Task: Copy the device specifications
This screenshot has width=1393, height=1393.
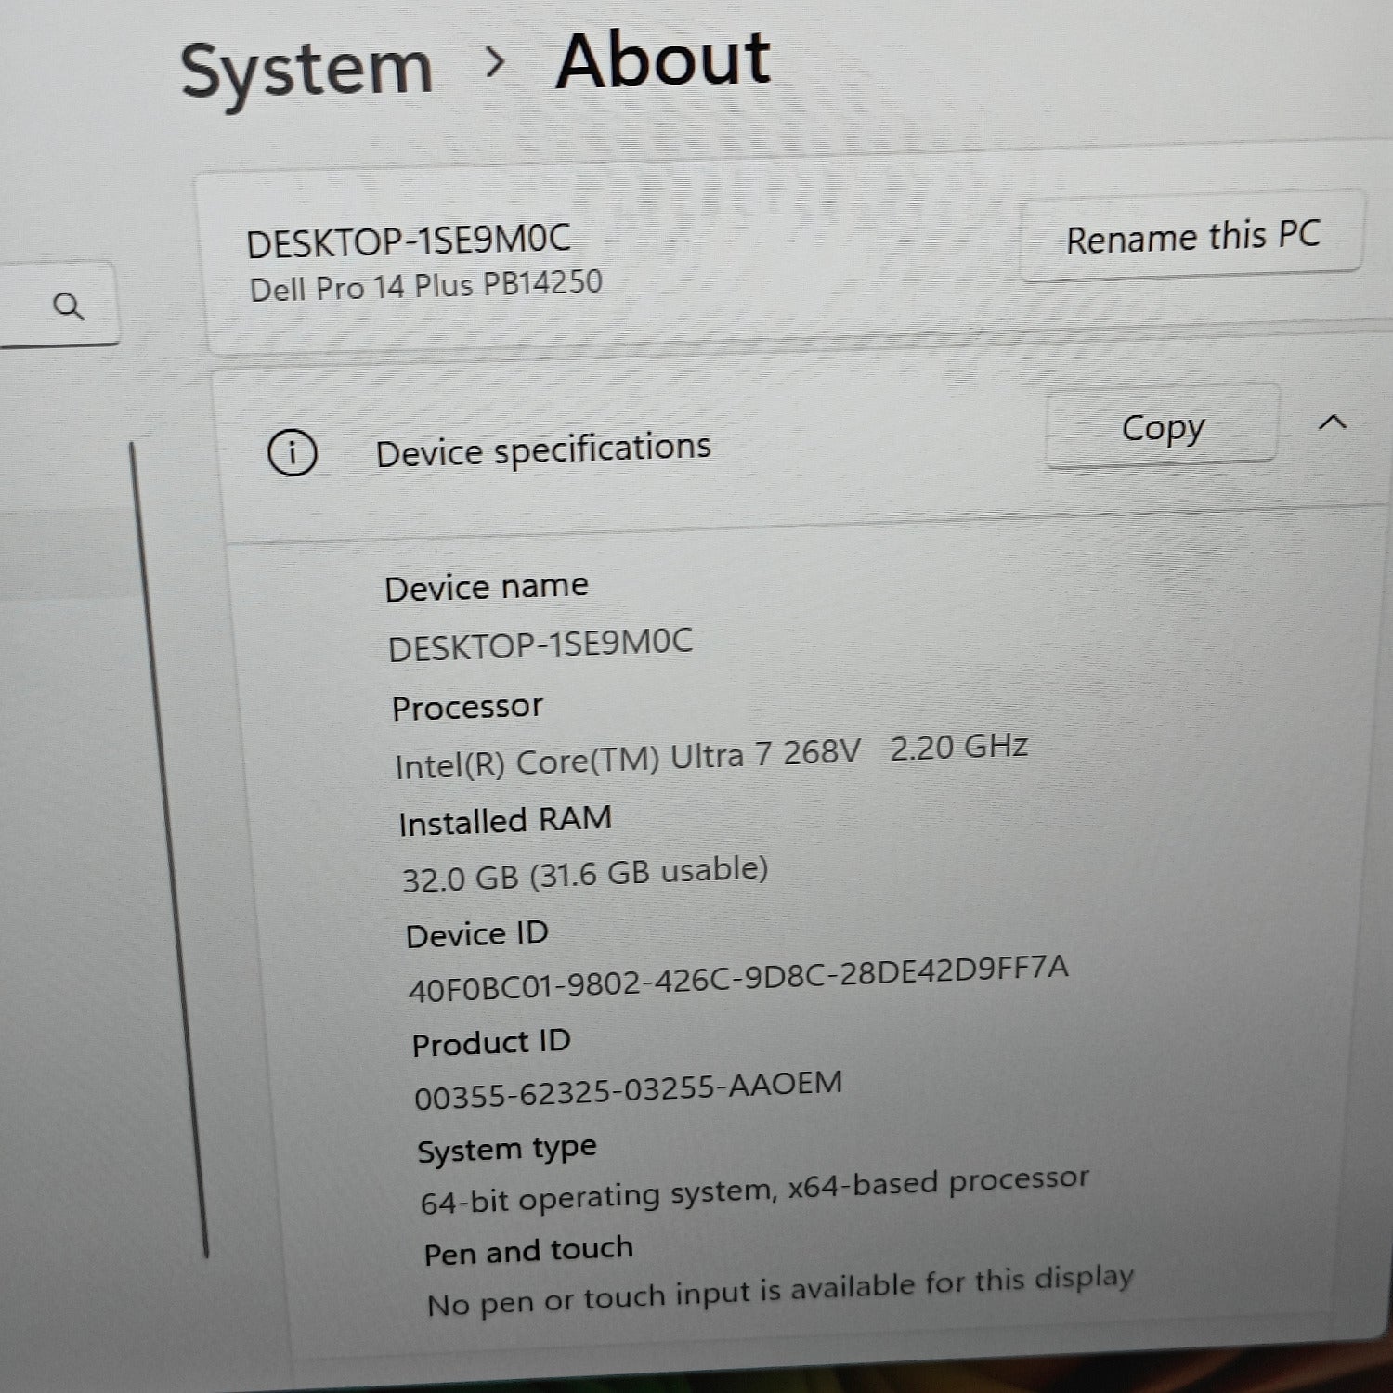Action: [x=1162, y=428]
